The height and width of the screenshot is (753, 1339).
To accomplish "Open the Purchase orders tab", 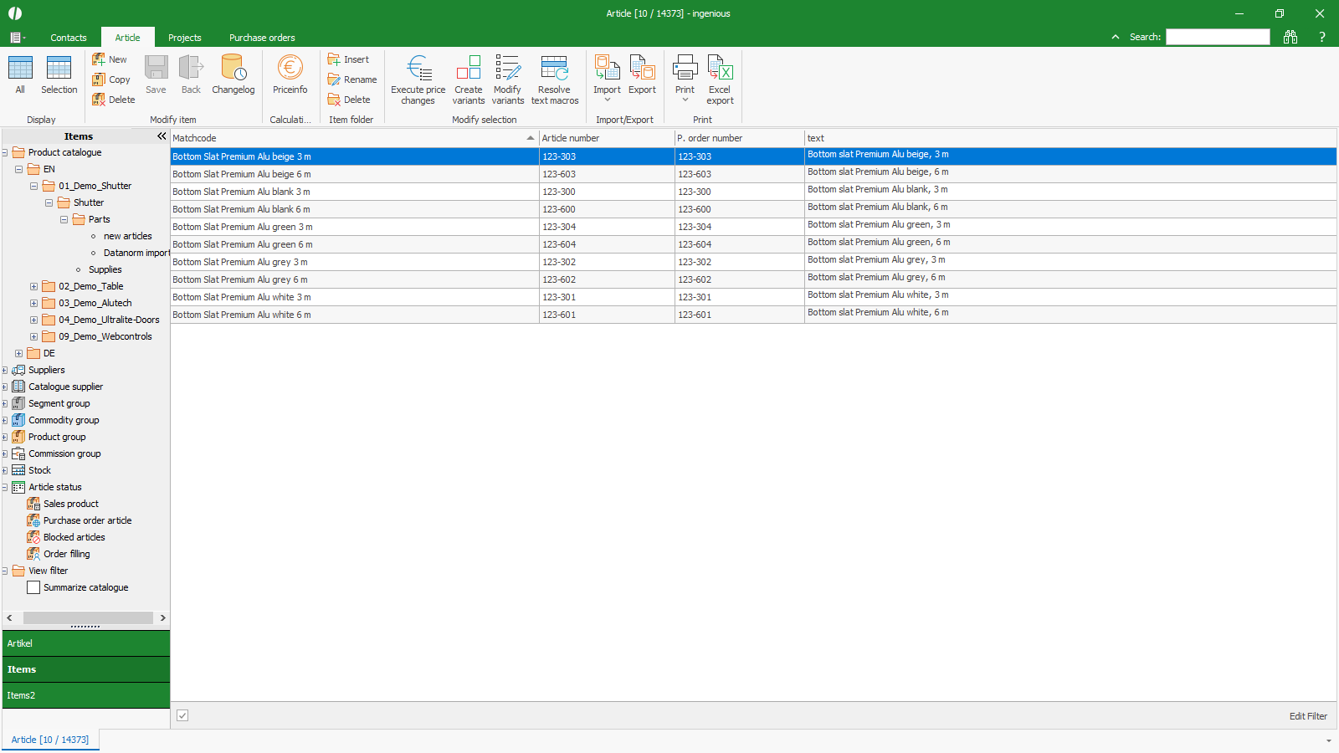I will pyautogui.click(x=262, y=38).
